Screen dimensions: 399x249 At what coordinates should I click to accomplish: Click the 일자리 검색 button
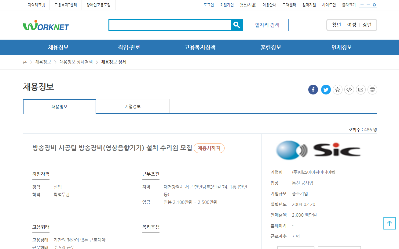(267, 25)
